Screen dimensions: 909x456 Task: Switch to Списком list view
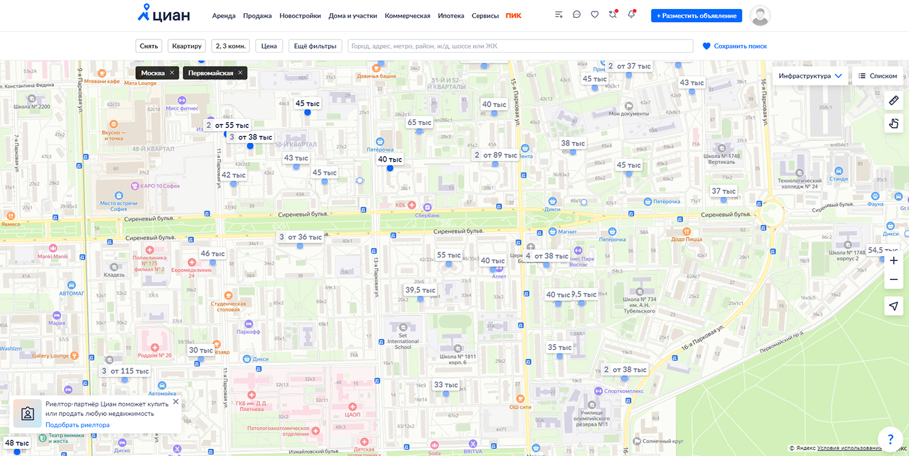[877, 76]
